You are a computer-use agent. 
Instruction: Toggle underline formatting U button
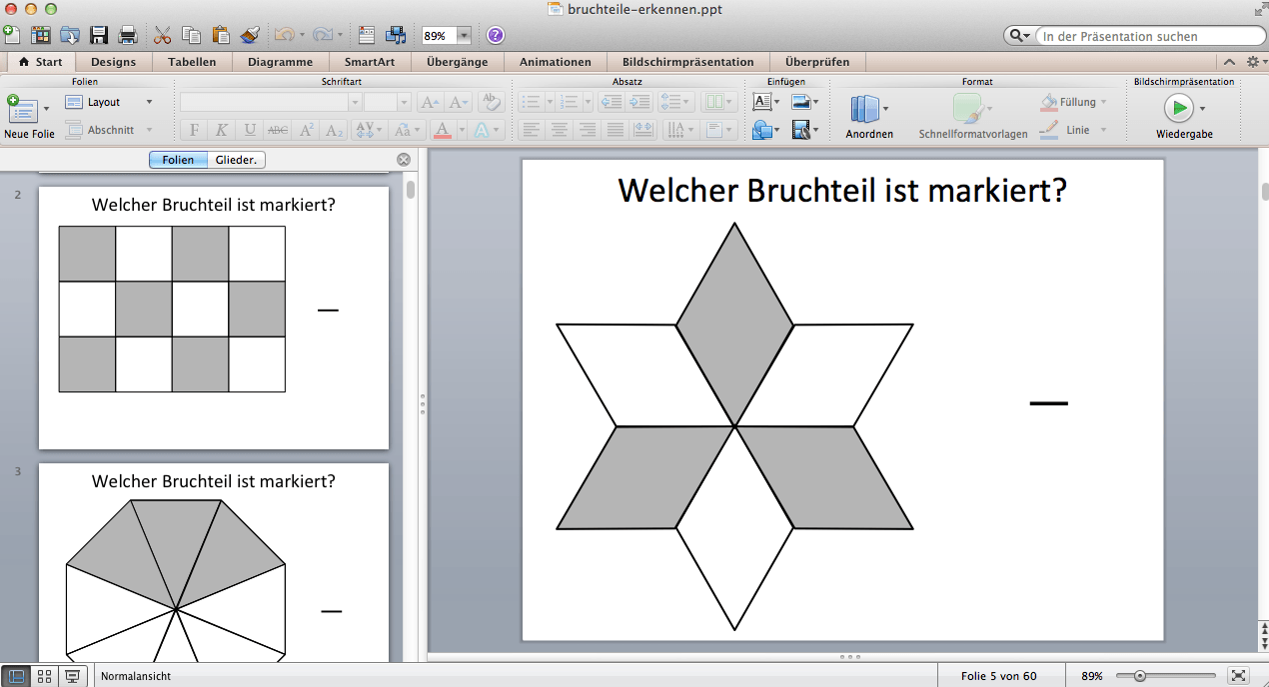250,130
